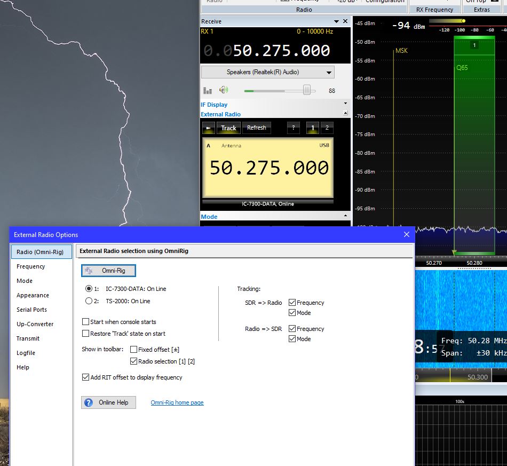The width and height of the screenshot is (507, 466).
Task: Click the Refresh button
Action: tap(256, 128)
